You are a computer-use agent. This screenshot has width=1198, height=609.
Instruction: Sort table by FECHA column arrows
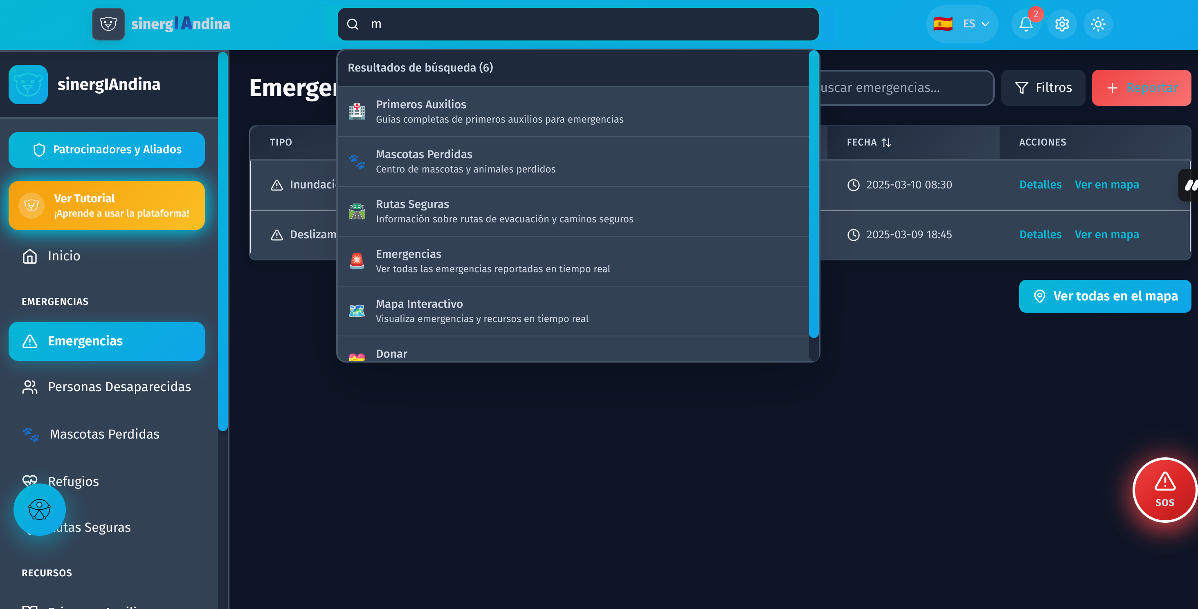click(x=886, y=143)
